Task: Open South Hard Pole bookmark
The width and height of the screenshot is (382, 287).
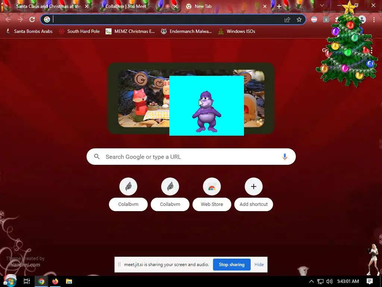Action: [79, 31]
